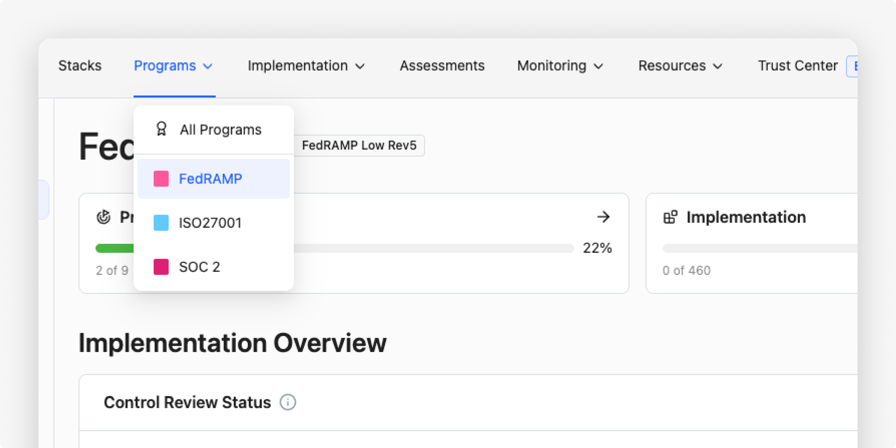
Task: Click the Programs menu label
Action: pos(165,66)
